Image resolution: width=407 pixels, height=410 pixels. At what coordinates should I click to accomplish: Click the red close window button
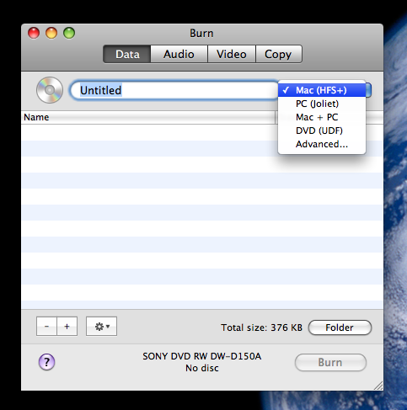[x=34, y=33]
